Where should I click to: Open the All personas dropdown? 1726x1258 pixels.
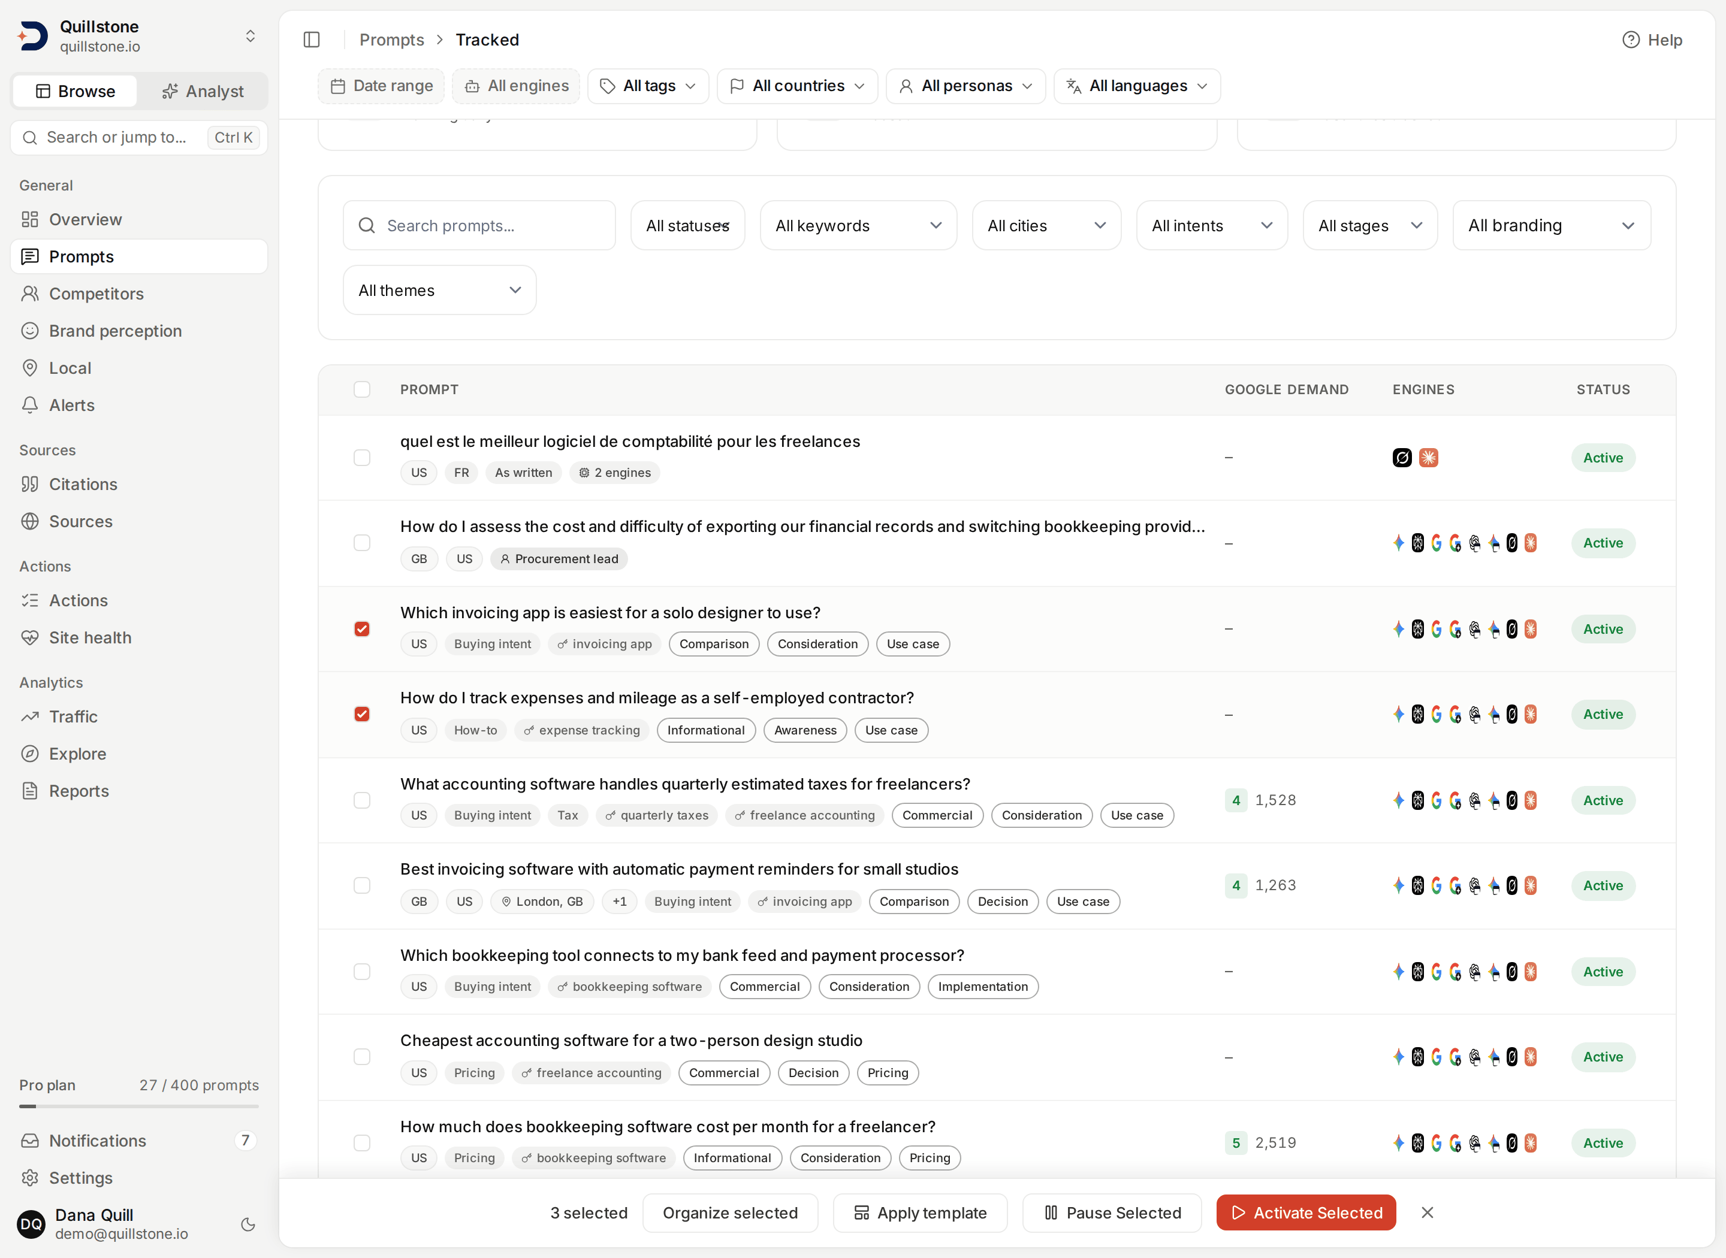tap(966, 86)
